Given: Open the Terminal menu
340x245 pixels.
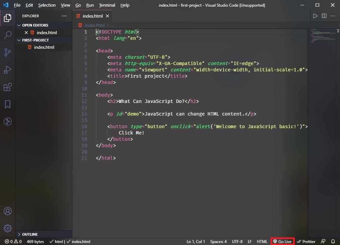Looking at the screenshot, I should tap(107, 5).
